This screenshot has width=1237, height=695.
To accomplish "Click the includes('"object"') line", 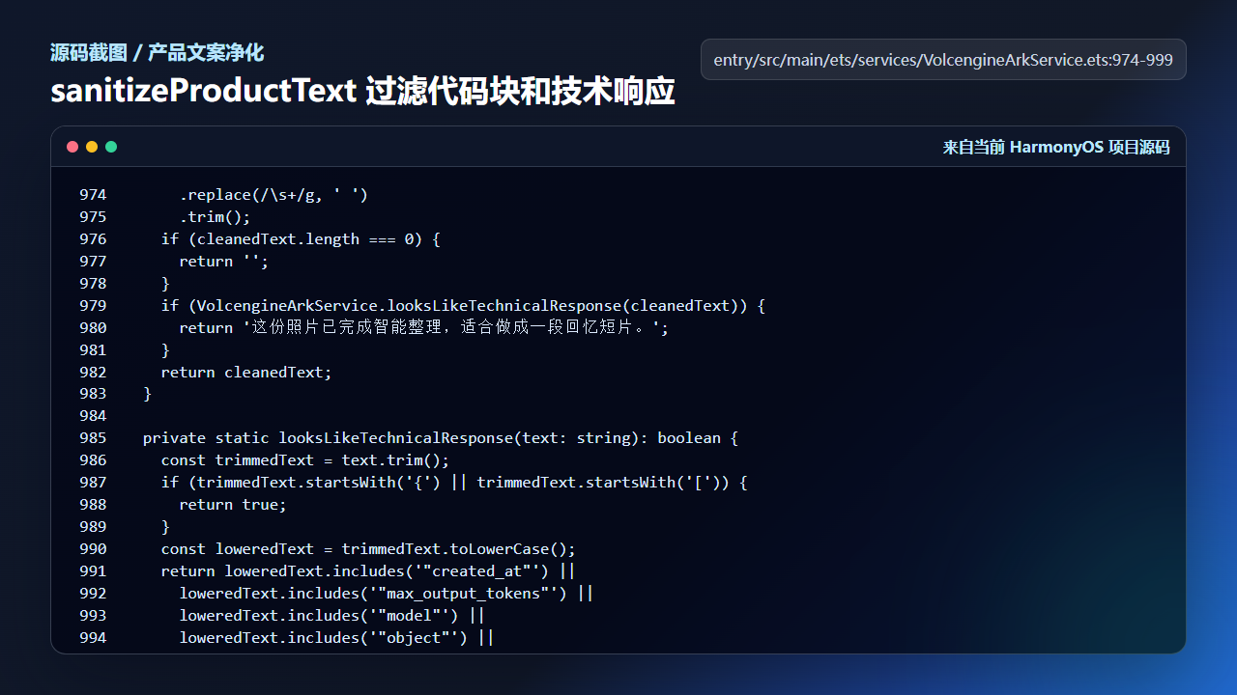I will pos(336,638).
